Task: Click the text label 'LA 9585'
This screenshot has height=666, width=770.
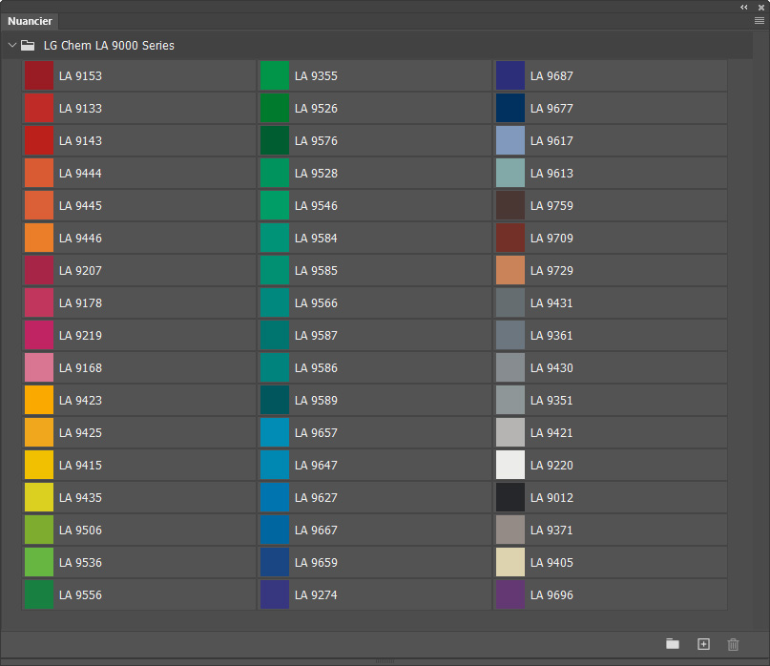Action: coord(316,271)
